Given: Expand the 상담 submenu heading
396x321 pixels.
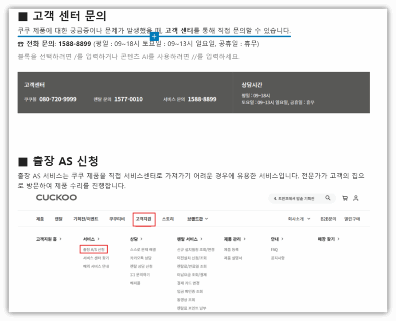Looking at the screenshot, I should pos(136,239).
